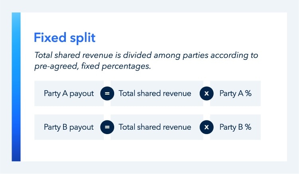Click the word Fixed in the heading

[x=48, y=38]
